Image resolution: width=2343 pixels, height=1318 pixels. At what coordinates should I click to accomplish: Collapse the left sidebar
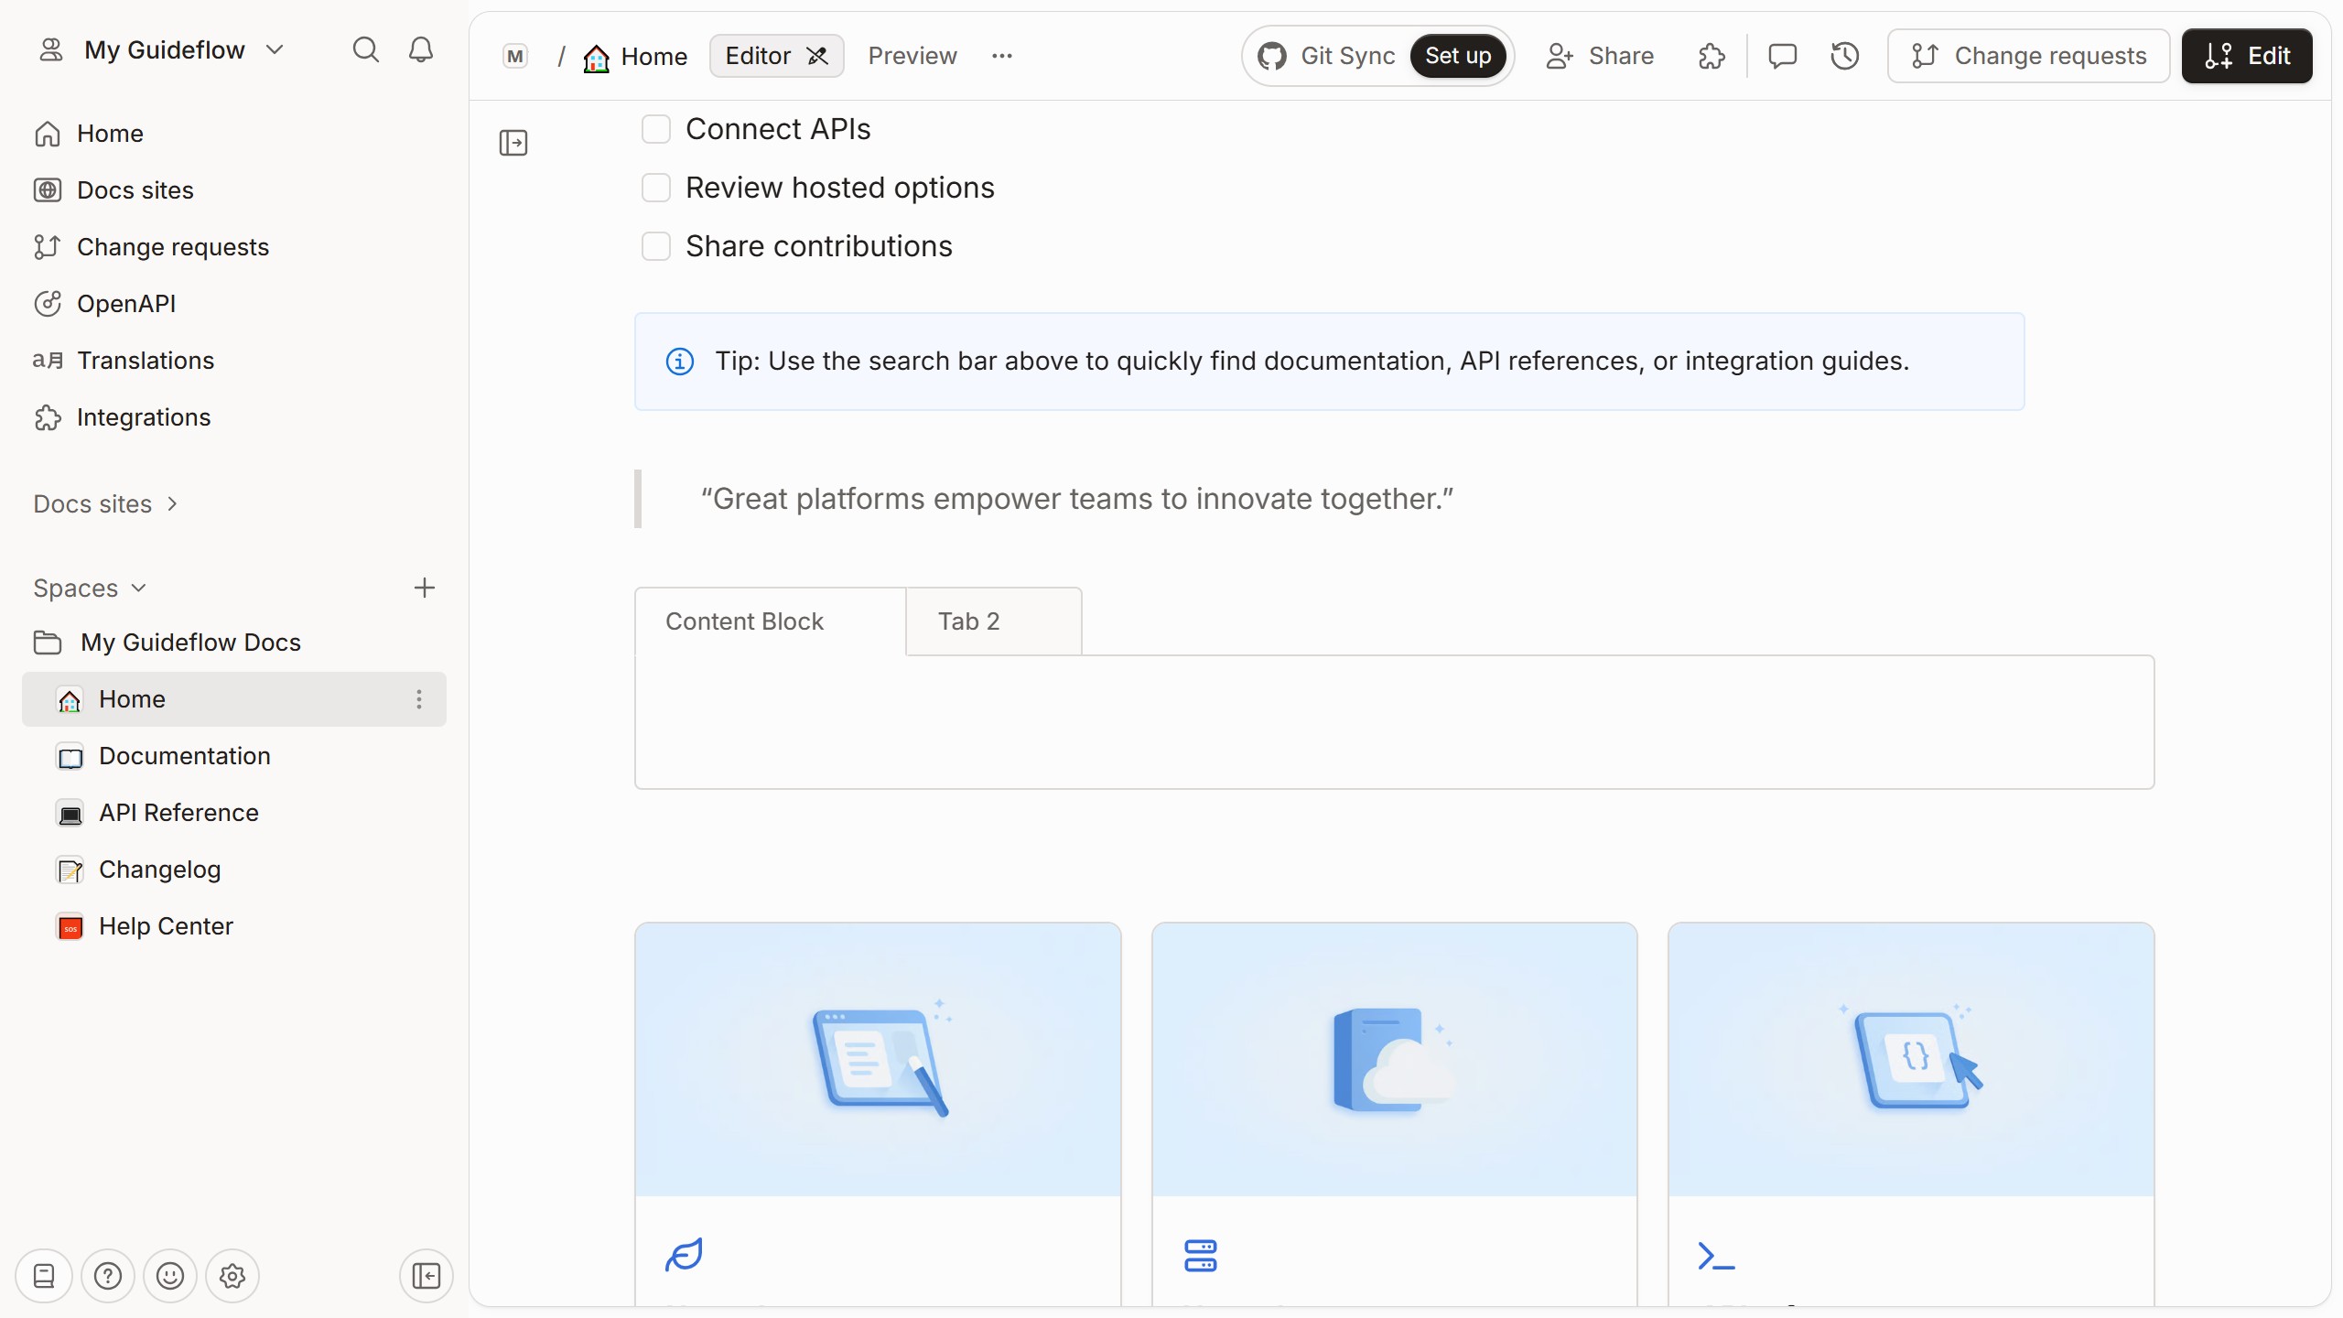(x=426, y=1276)
